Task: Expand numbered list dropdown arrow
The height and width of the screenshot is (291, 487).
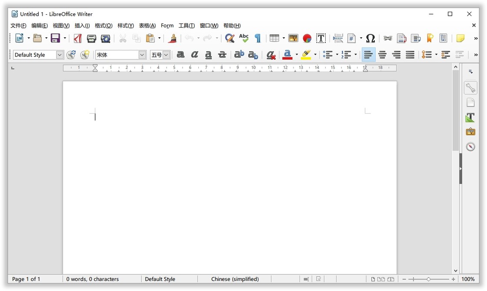Action: [x=356, y=55]
